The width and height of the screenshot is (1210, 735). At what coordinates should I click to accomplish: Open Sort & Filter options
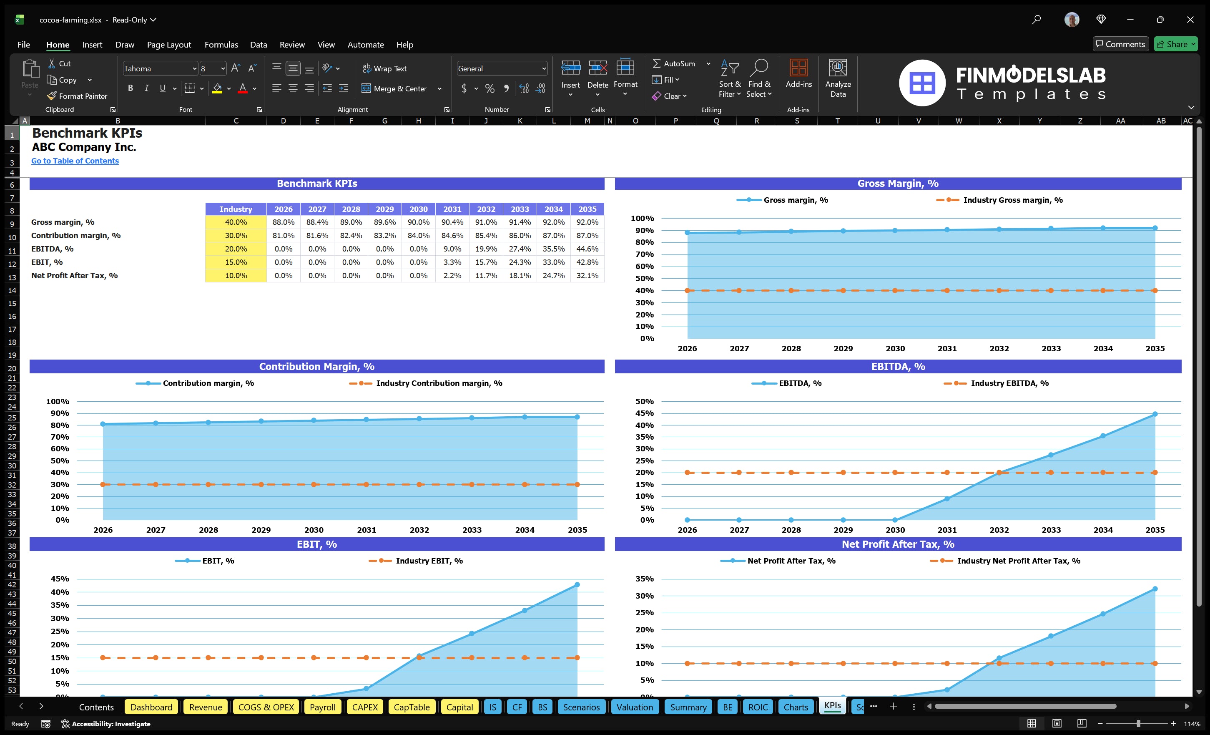(x=729, y=78)
